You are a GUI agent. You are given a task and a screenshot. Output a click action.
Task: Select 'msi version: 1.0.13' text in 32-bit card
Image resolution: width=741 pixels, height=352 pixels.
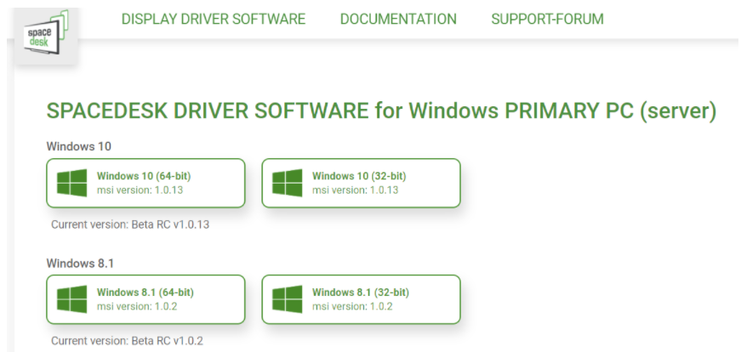click(x=356, y=190)
